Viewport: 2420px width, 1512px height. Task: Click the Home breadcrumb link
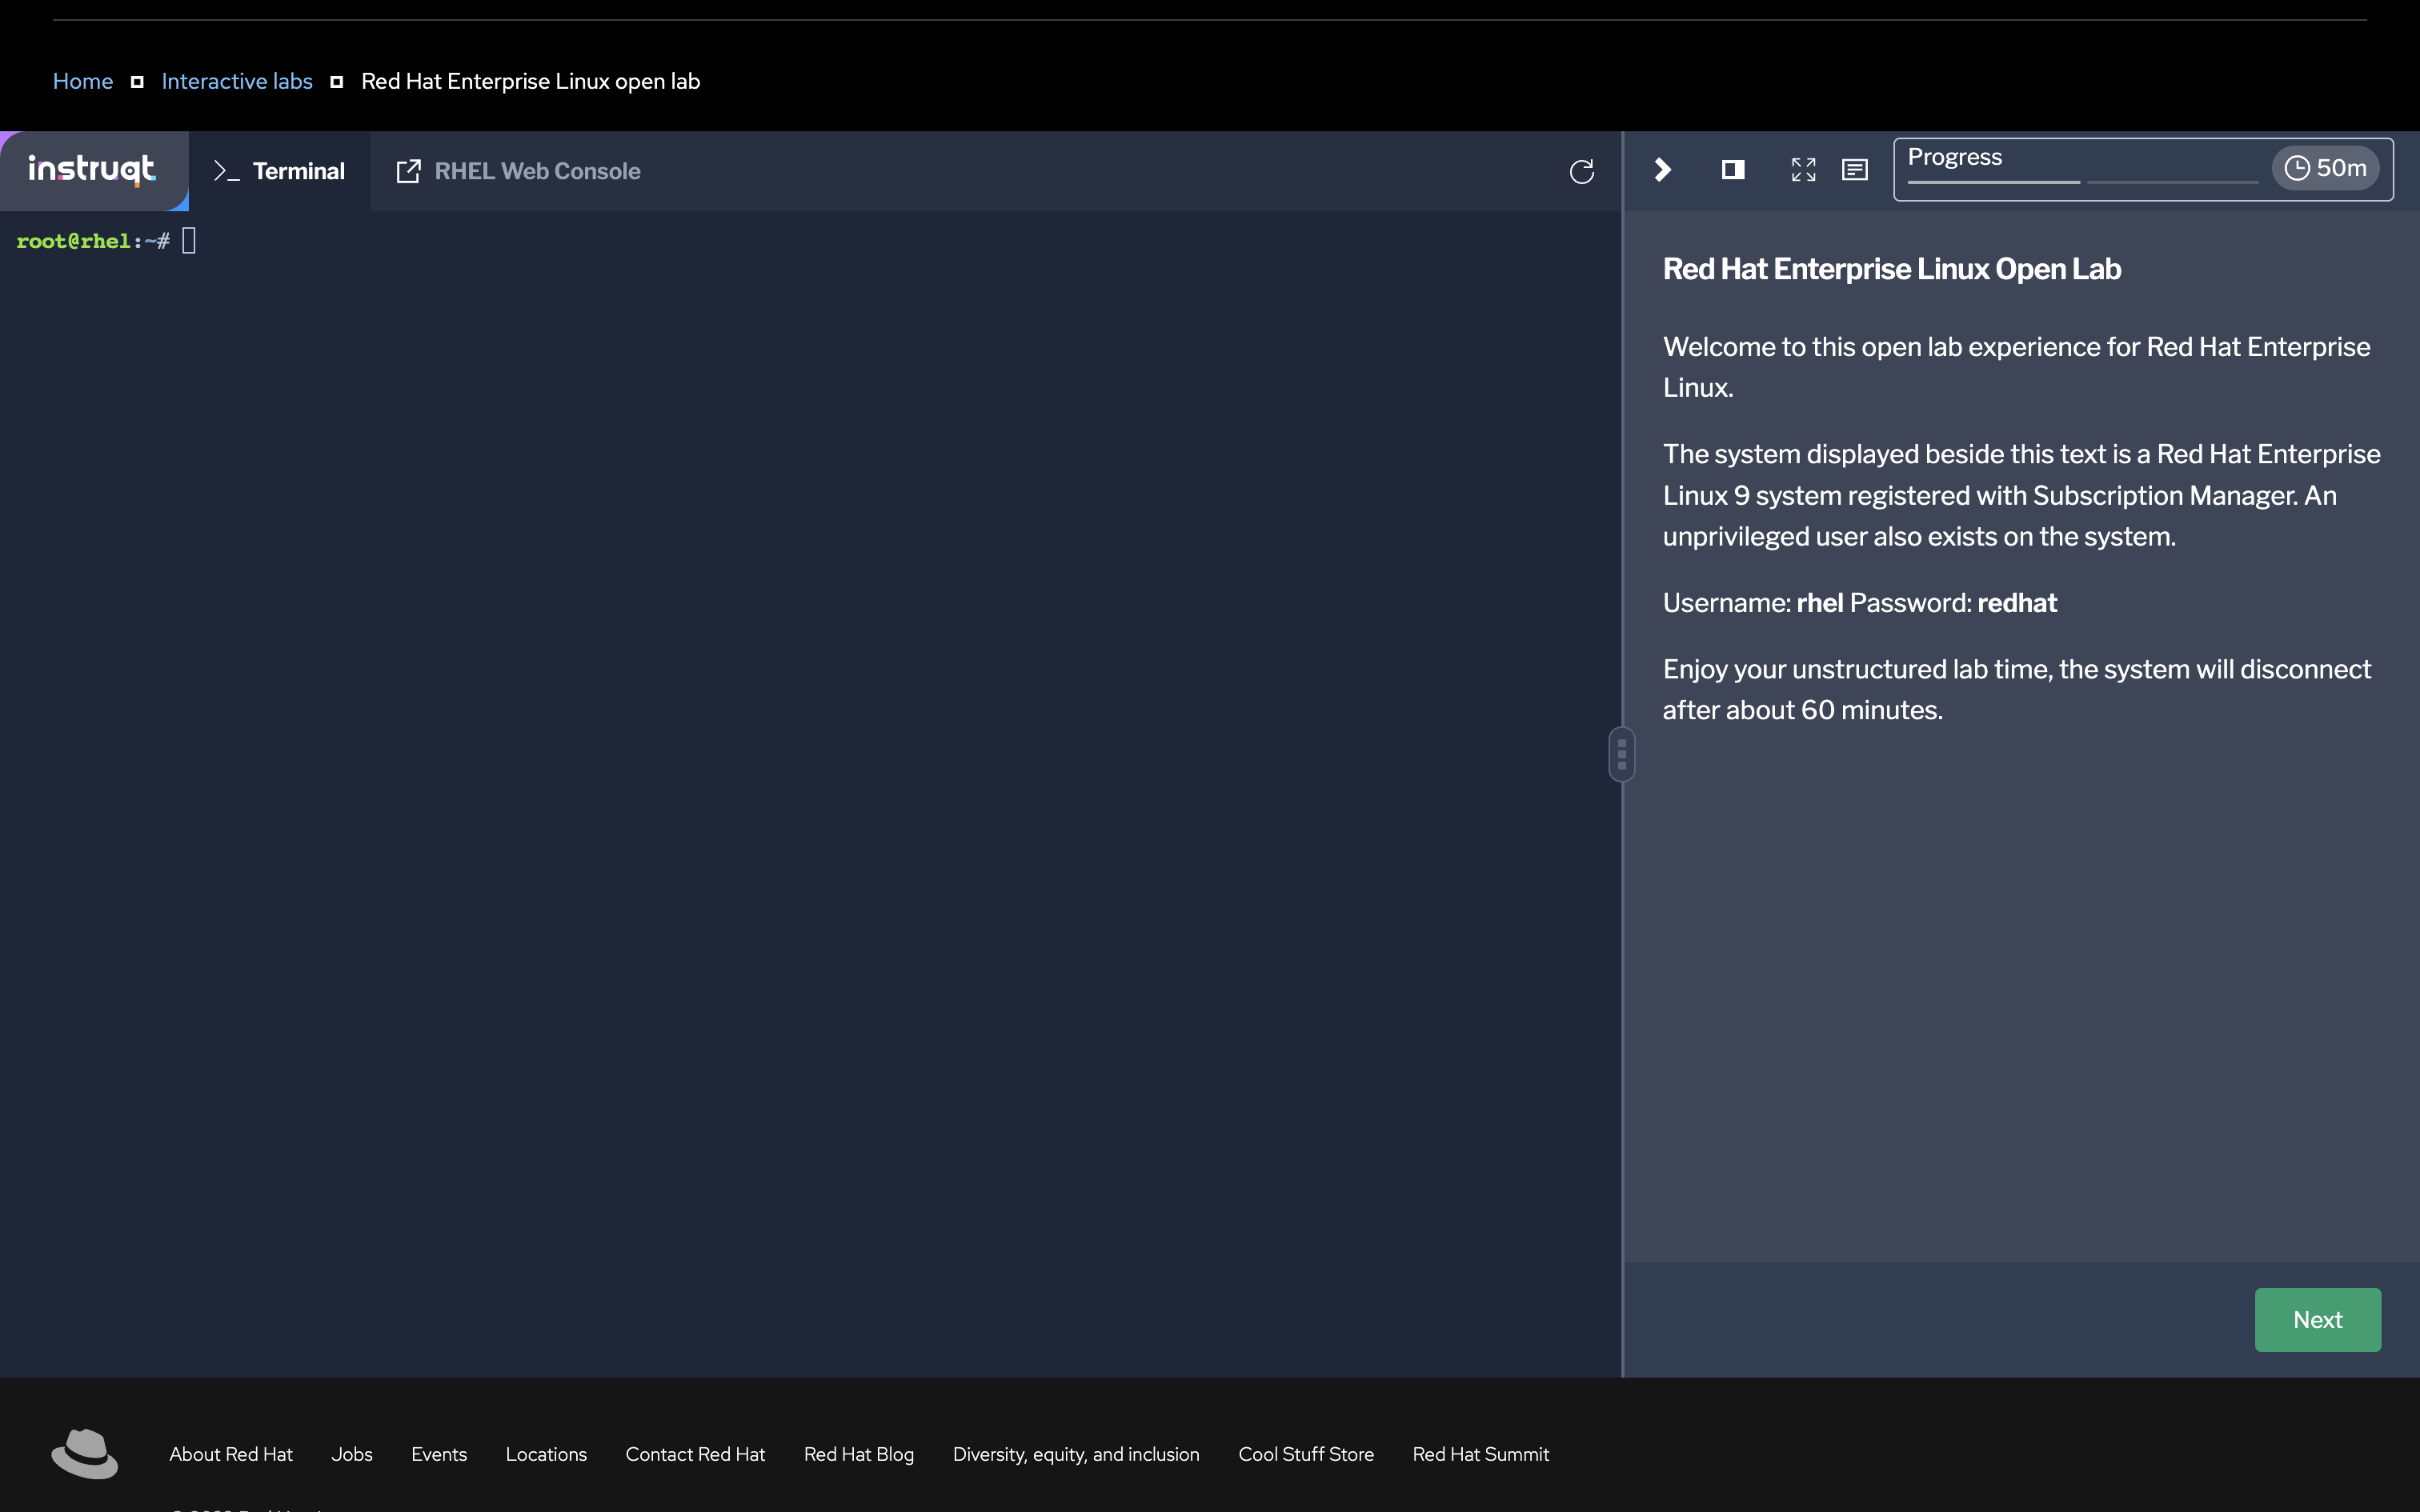click(x=82, y=80)
